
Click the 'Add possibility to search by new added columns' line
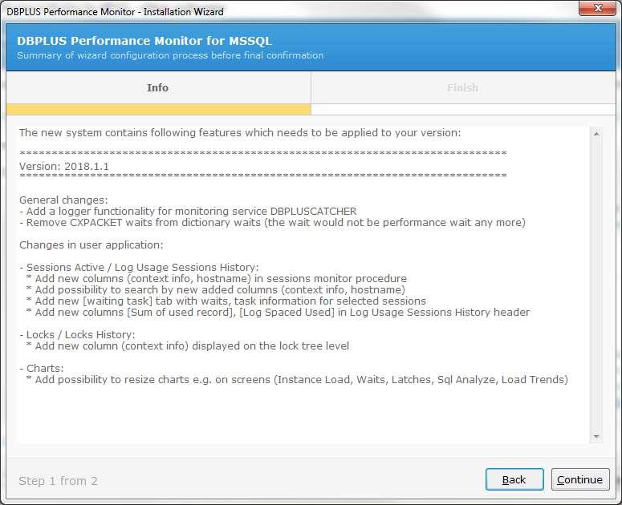tap(216, 289)
